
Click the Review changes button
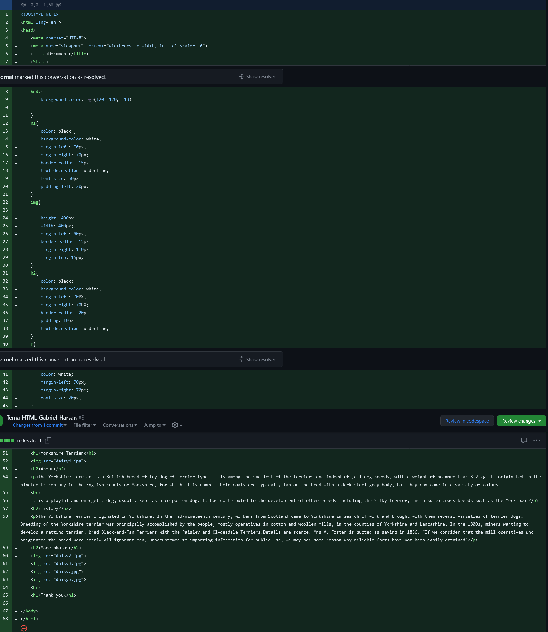tap(521, 421)
